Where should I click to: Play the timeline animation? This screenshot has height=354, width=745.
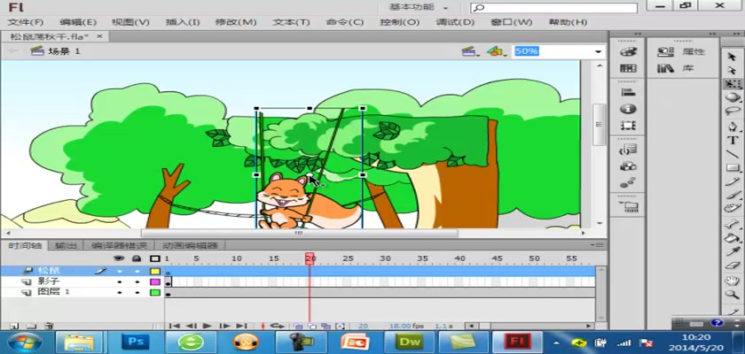[x=207, y=326]
